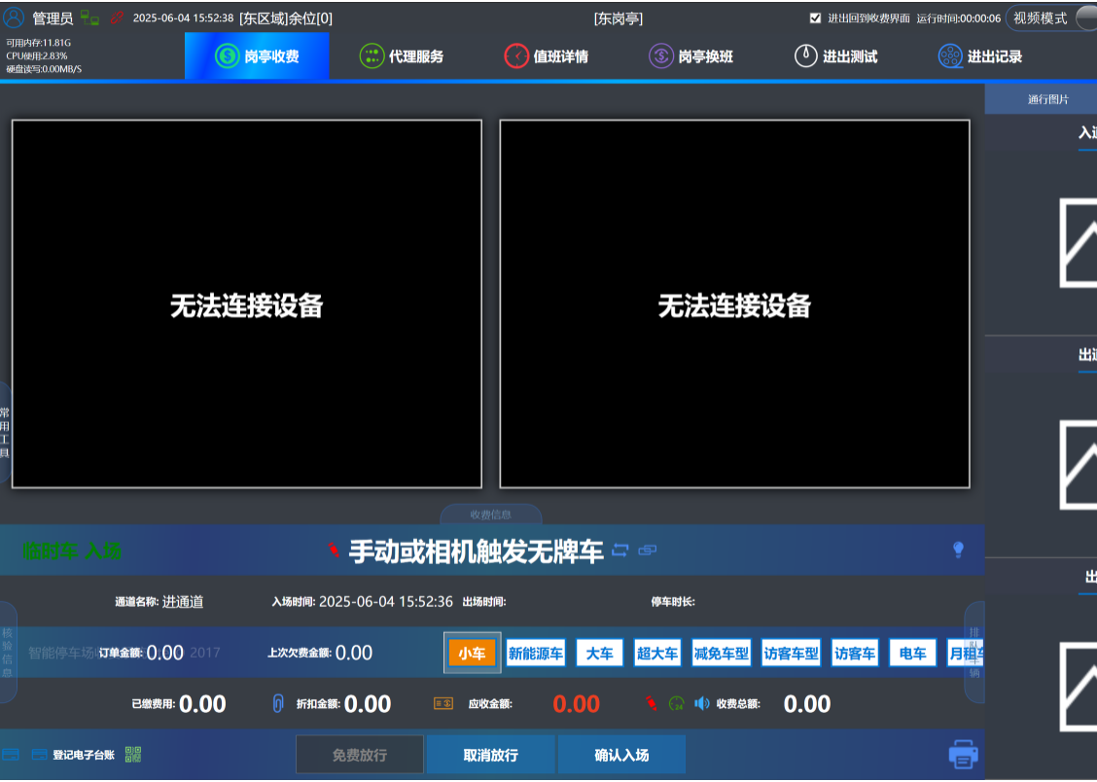Open the 代理服务 tab
This screenshot has height=782, width=1097.
pos(402,56)
